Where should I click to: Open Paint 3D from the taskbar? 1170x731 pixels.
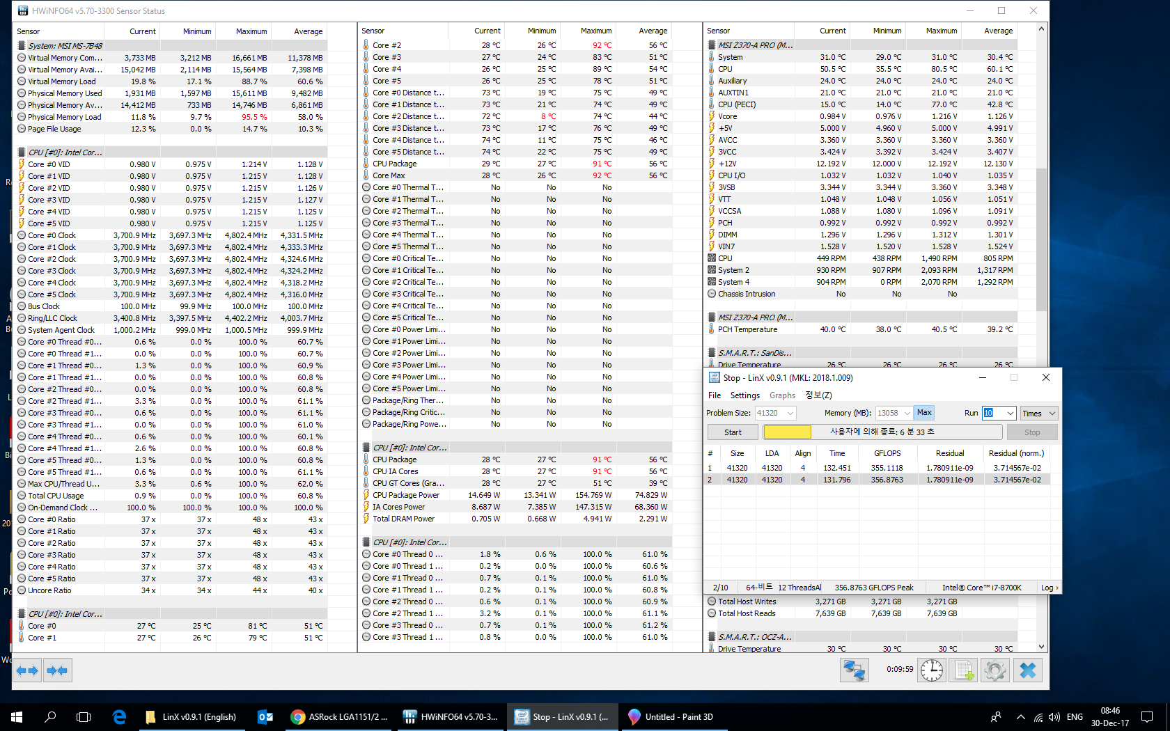671,717
